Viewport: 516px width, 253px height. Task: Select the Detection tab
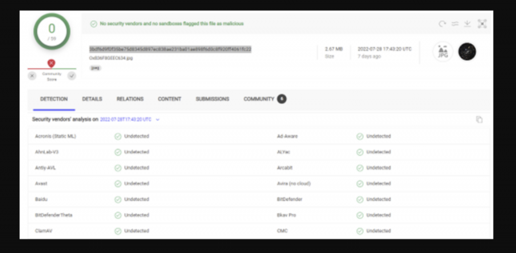(x=54, y=99)
